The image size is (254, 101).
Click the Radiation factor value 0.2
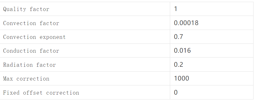click(x=179, y=64)
